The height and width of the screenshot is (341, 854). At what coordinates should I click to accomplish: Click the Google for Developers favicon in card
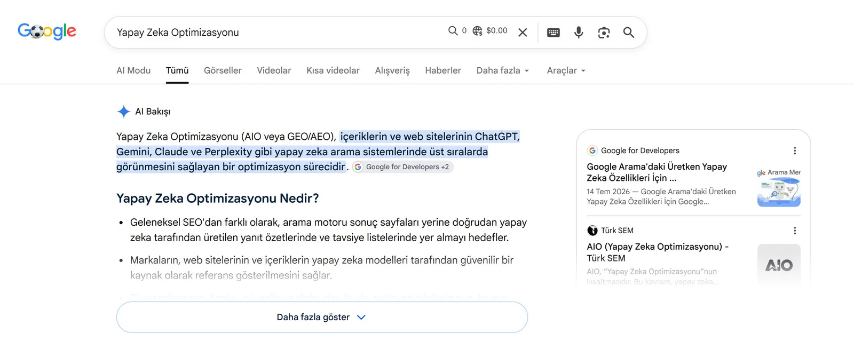pyautogui.click(x=592, y=150)
